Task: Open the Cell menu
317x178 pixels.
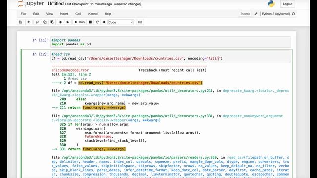Action: pos(78,14)
